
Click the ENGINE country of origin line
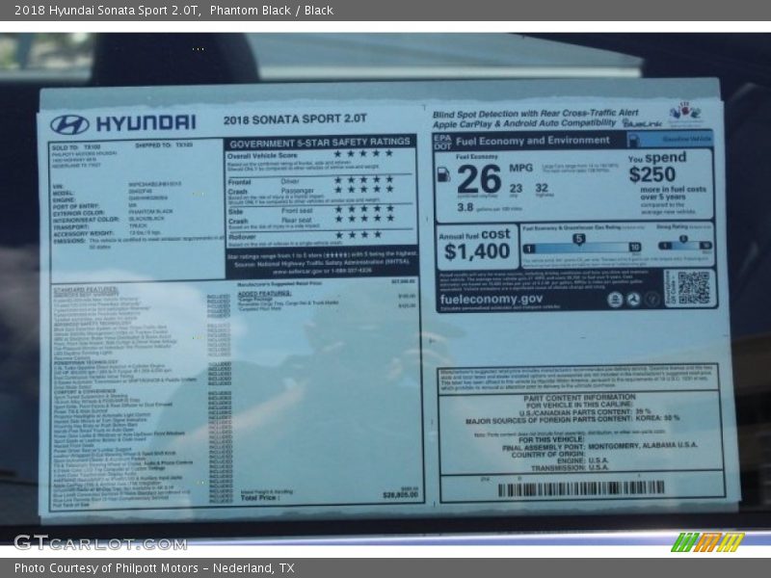click(x=583, y=461)
